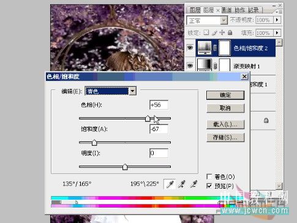Screen dimensions: 297x223
Task: Click the 不透明度 100% opacity field
Action: point(265,20)
